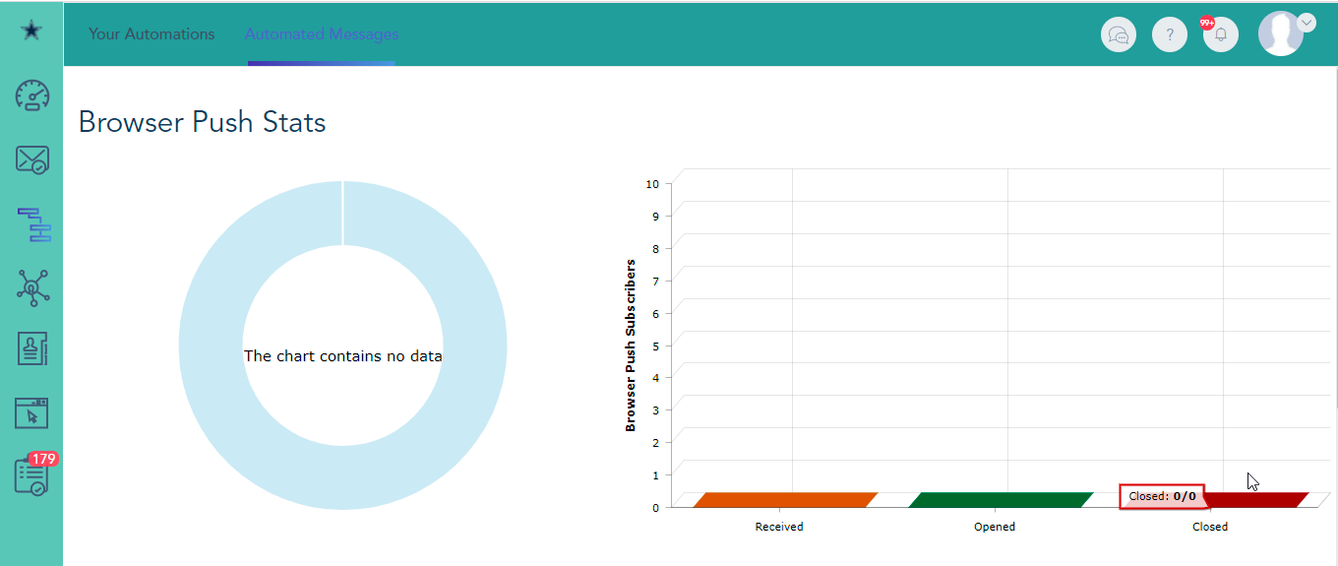Click the orange Received bar
The width and height of the screenshot is (1338, 566).
[785, 500]
